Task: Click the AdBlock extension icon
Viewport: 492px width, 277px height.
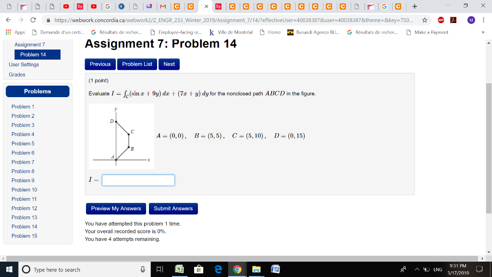Action: [441, 20]
